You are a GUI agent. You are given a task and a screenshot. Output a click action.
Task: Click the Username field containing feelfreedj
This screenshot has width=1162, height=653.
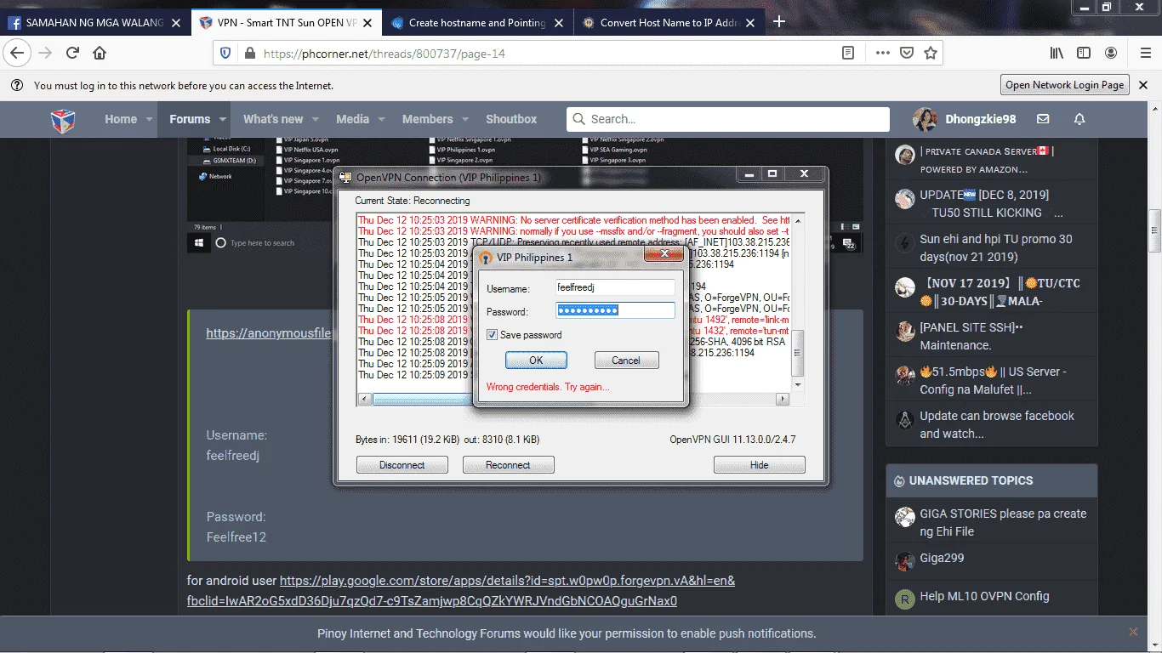coord(615,288)
